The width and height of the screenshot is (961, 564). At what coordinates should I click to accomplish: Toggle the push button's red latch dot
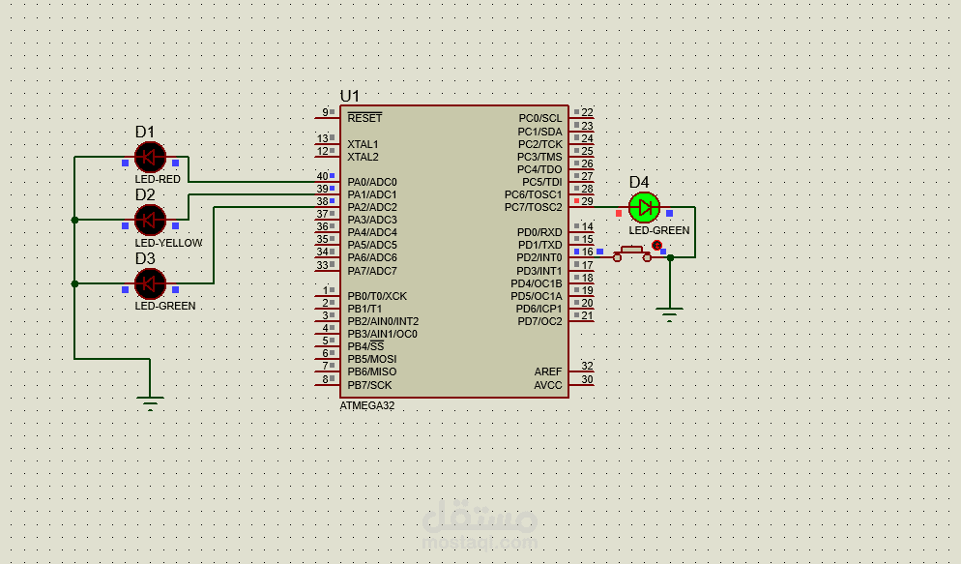coord(657,245)
